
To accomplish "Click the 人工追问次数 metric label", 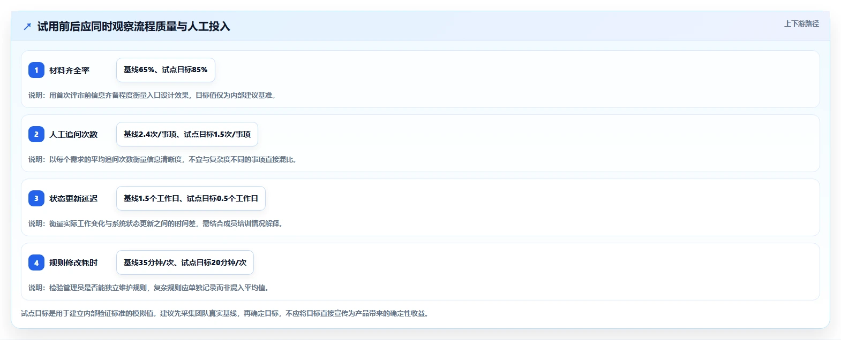I will pyautogui.click(x=73, y=134).
